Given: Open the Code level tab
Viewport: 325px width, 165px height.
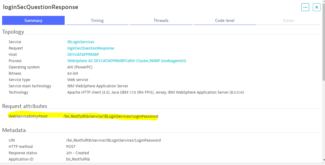Looking at the screenshot, I should tap(225, 20).
